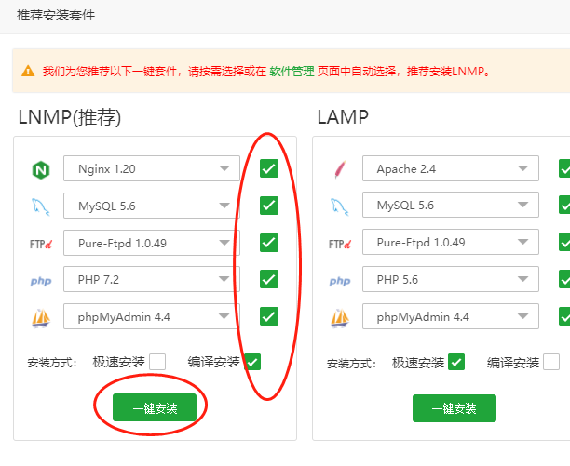This screenshot has height=466, width=570.
Task: Click 一键安装 button under LAMP
Action: (x=455, y=408)
